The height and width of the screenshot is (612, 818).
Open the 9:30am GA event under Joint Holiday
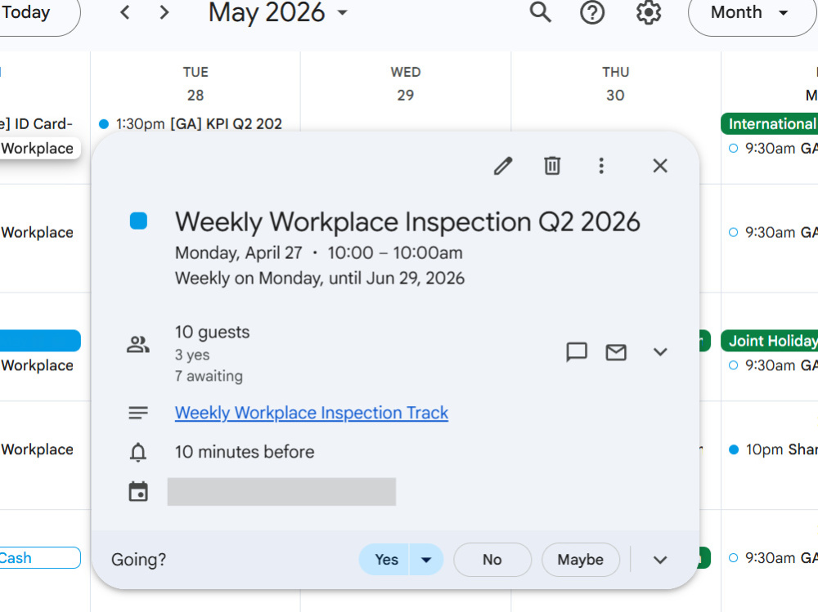[773, 365]
